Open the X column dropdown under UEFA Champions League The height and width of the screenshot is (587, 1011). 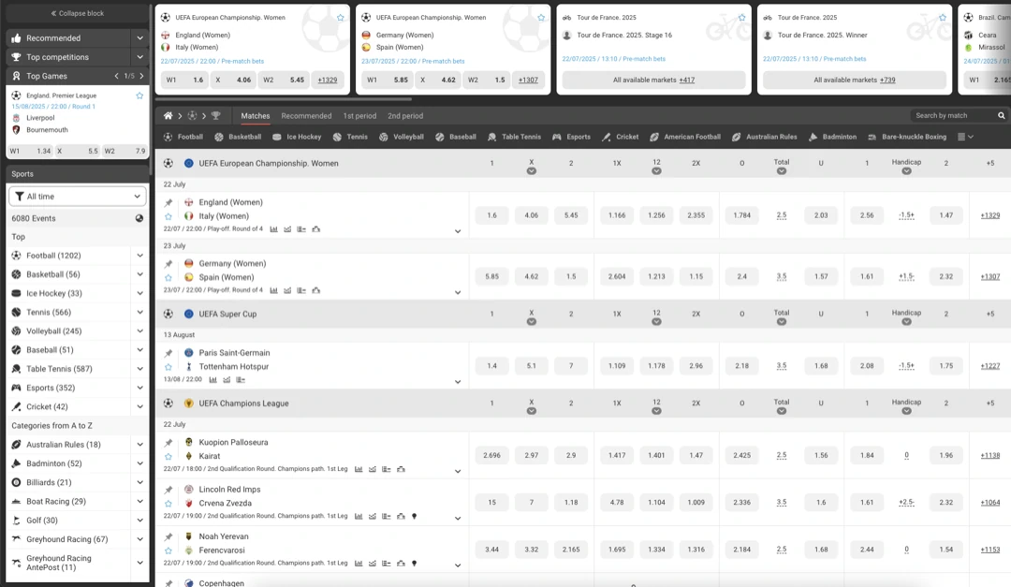tap(532, 411)
